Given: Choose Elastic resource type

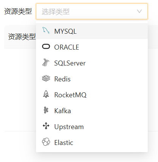Looking at the screenshot, I should [x=92, y=142].
